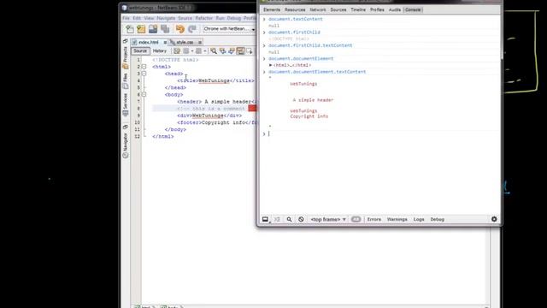This screenshot has width=547, height=308.
Task: Open the Source menu in NetBeans
Action: 185,18
